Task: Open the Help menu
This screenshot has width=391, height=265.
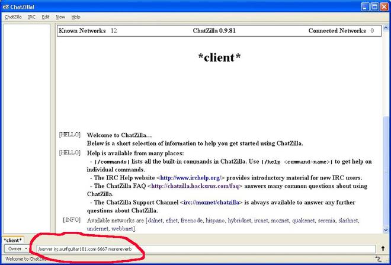Action: tap(76, 17)
